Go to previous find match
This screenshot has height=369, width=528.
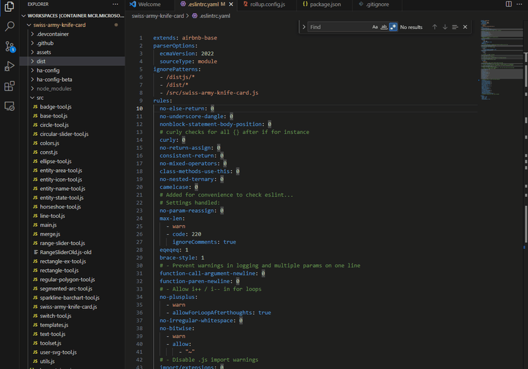[435, 27]
